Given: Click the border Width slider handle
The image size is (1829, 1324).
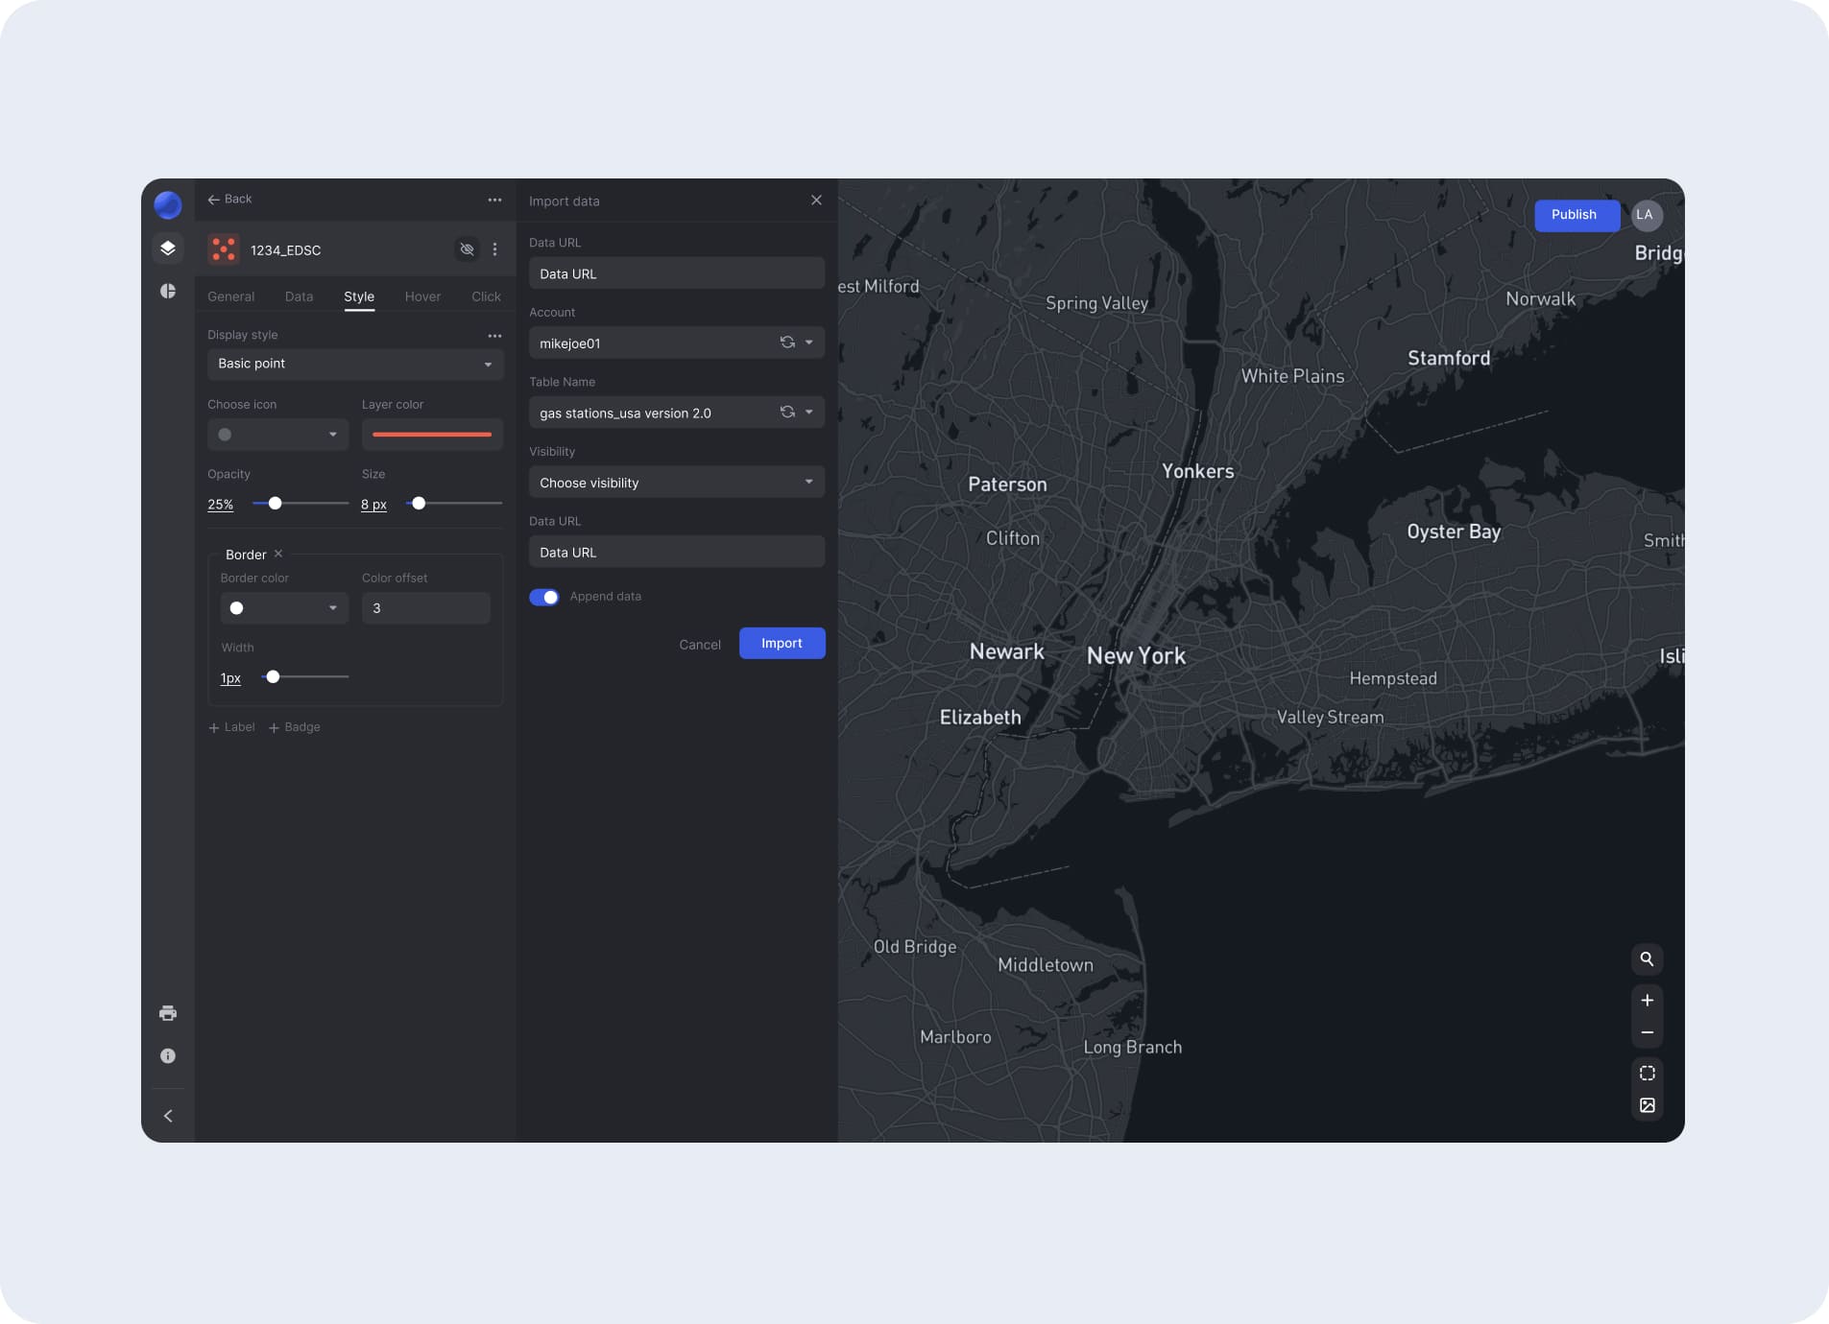Looking at the screenshot, I should (x=273, y=677).
